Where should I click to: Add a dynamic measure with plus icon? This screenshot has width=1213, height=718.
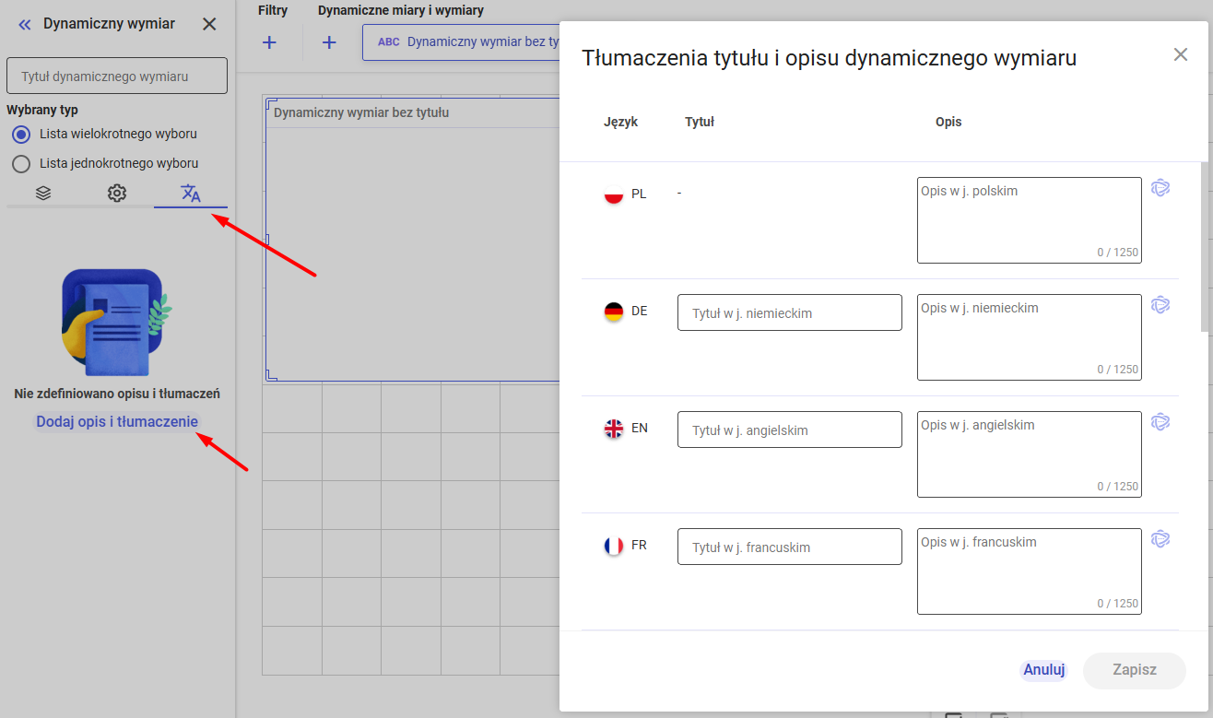(329, 42)
